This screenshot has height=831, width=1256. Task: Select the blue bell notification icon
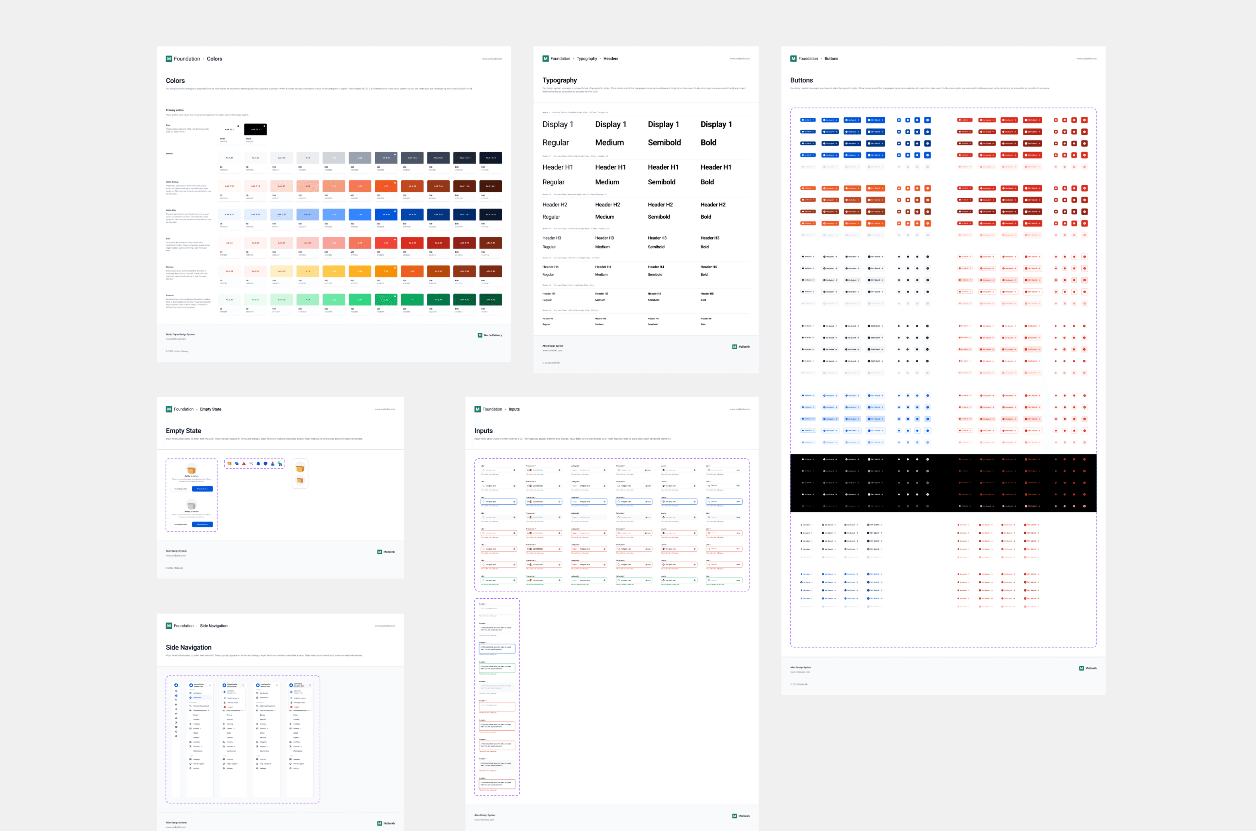click(x=258, y=464)
